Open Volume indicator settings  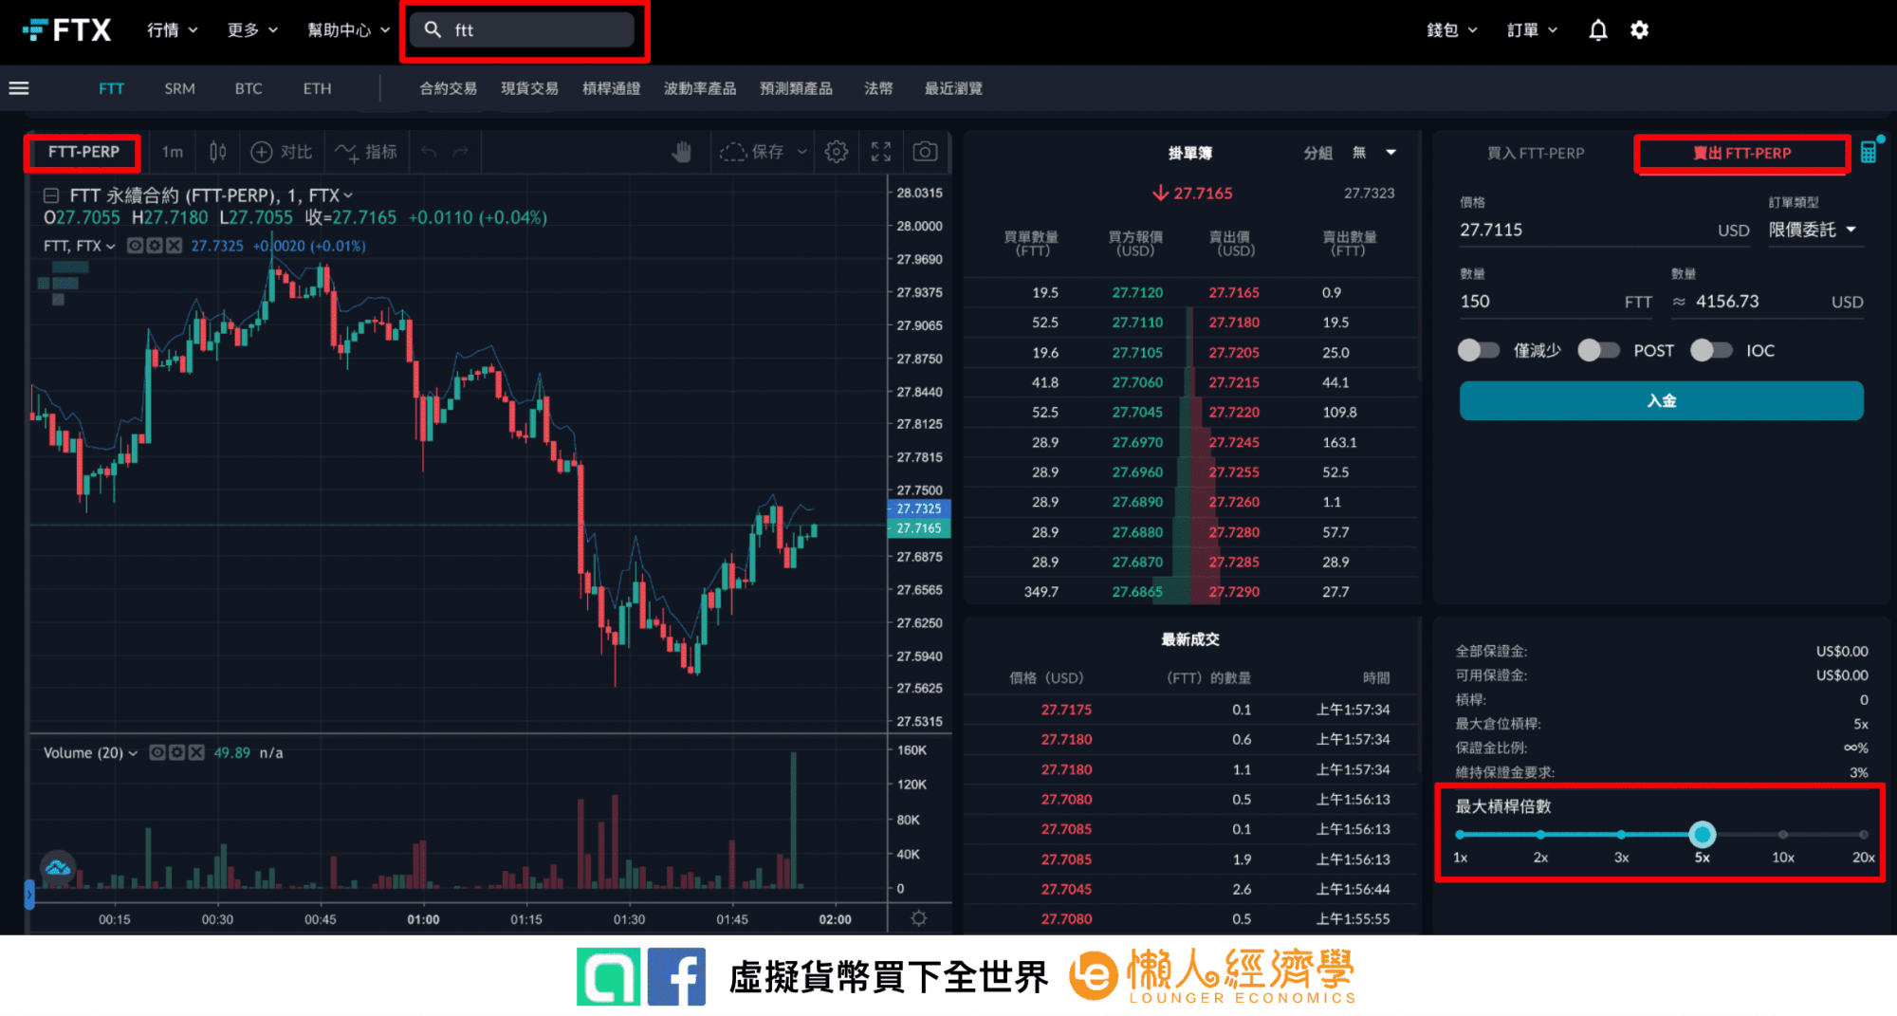coord(176,752)
